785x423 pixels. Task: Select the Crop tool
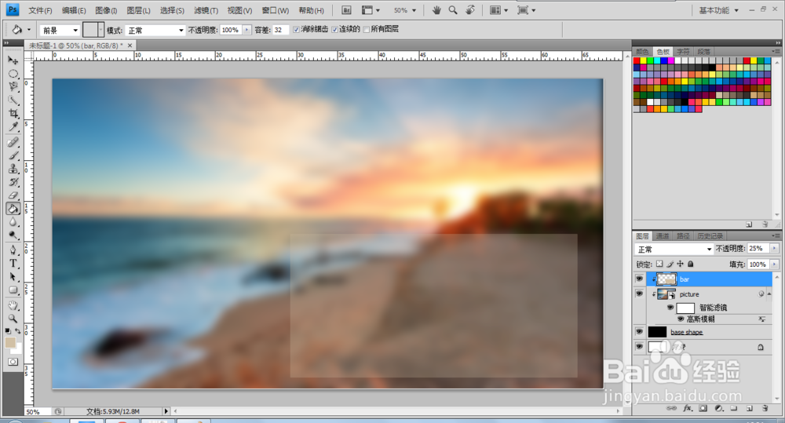pos(13,113)
